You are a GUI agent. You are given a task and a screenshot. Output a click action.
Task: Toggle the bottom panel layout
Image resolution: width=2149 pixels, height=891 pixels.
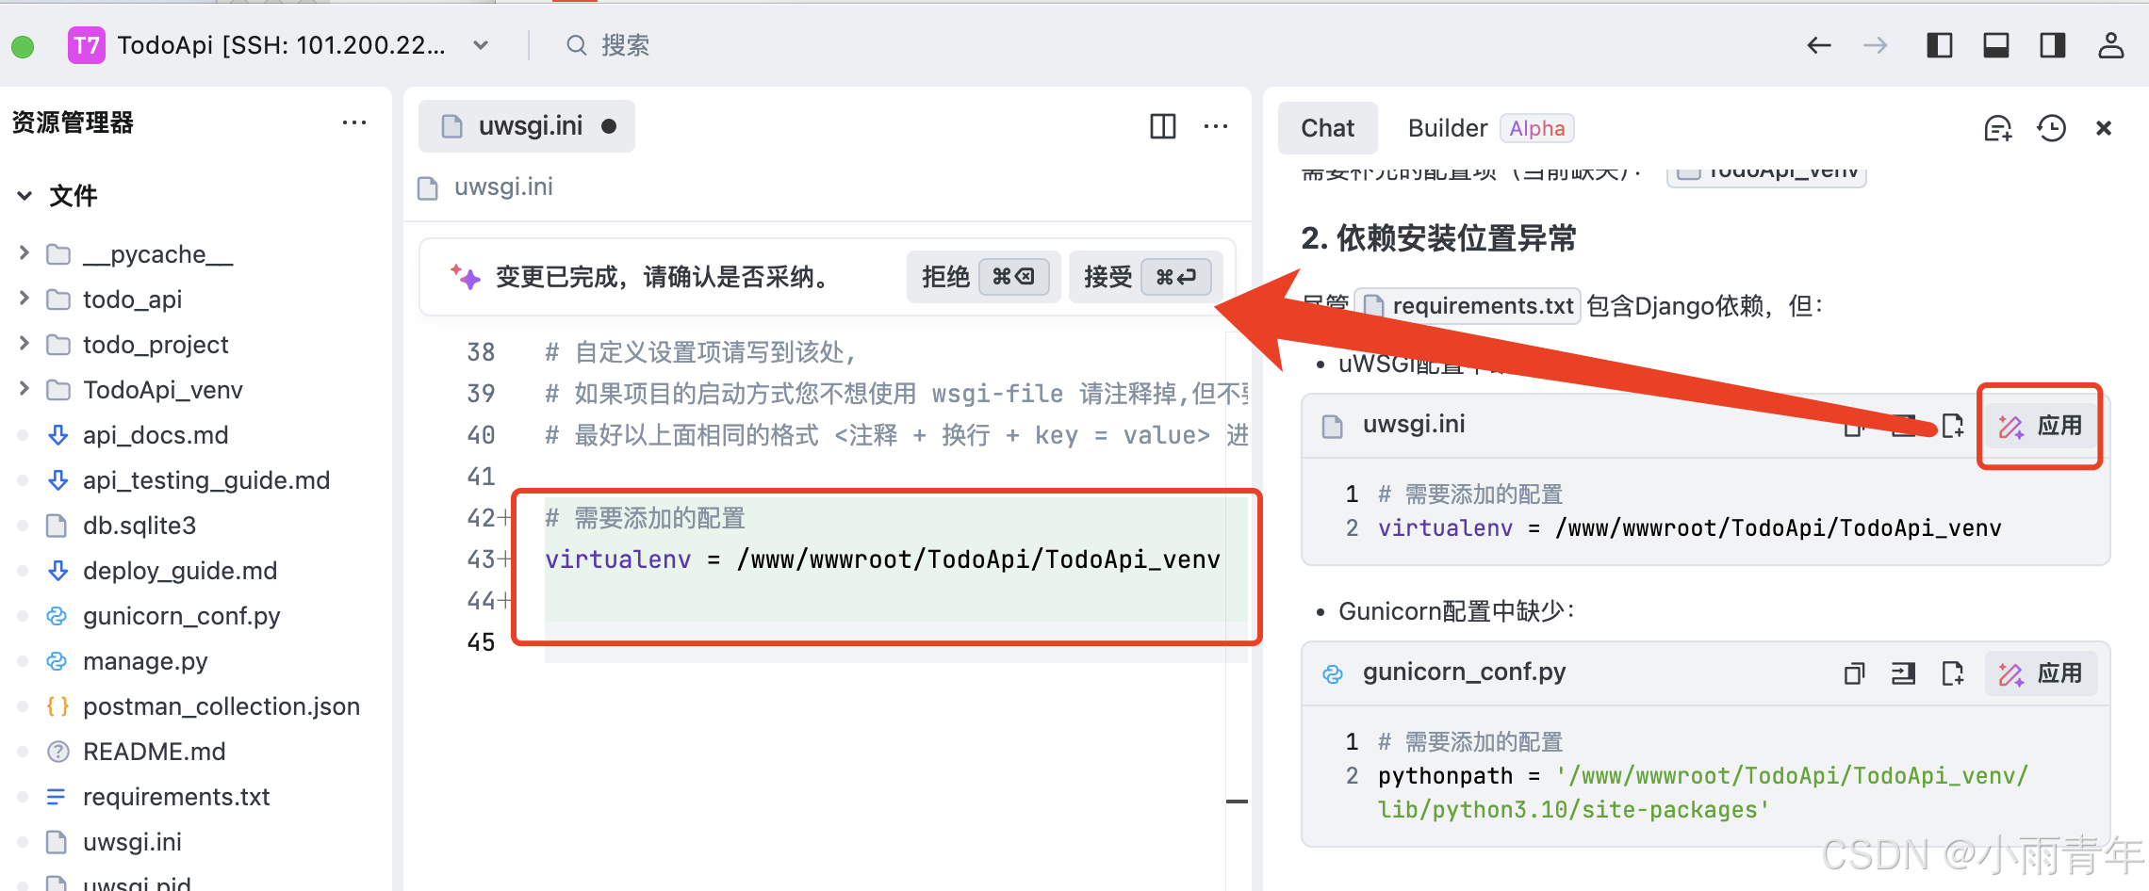point(1995,45)
